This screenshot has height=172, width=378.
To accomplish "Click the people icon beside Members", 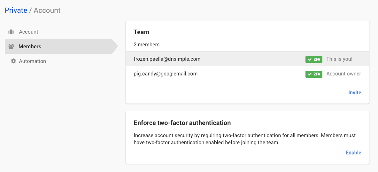I will point(11,47).
